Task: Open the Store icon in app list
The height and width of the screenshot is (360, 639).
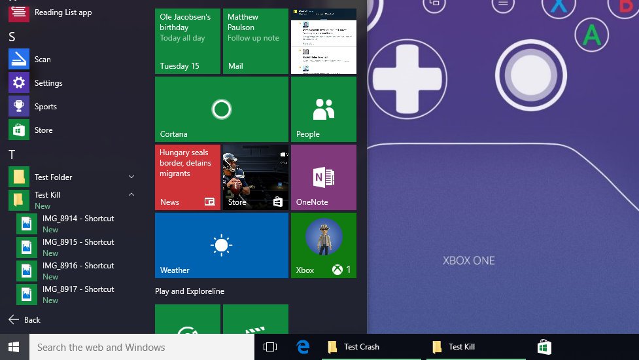Action: pos(19,130)
